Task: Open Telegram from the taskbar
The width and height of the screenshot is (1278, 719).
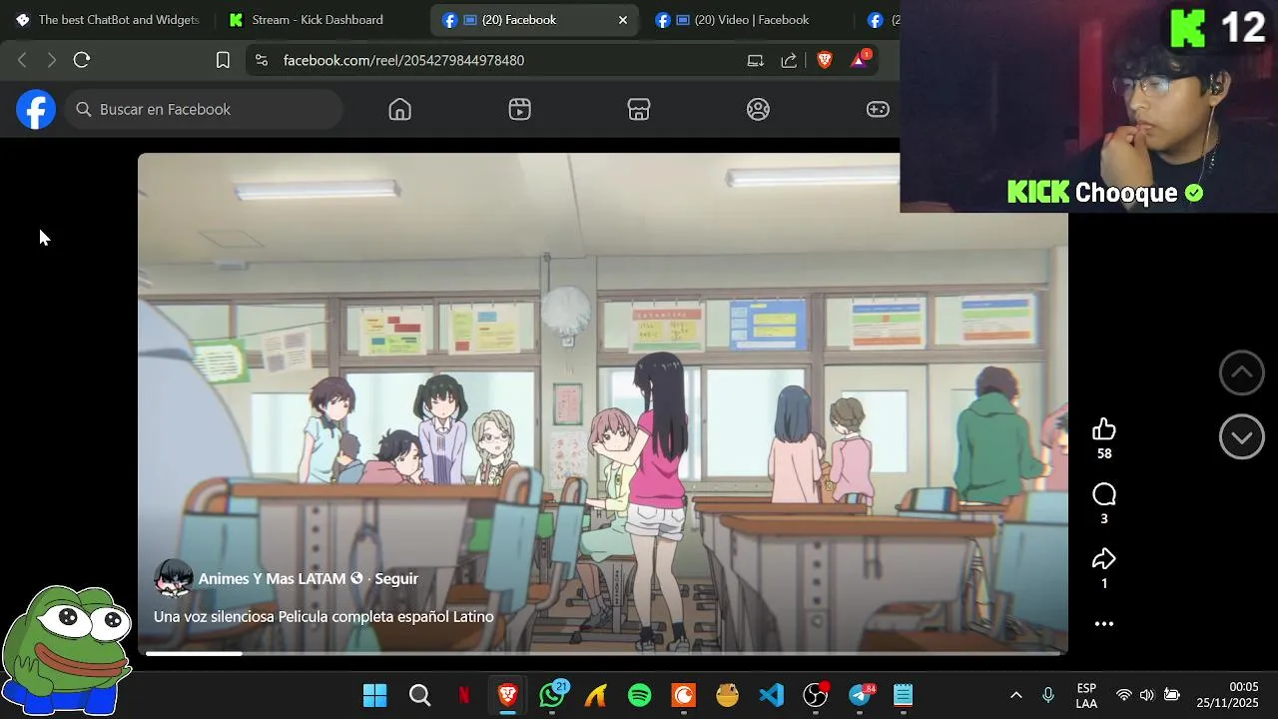Action: tap(861, 695)
